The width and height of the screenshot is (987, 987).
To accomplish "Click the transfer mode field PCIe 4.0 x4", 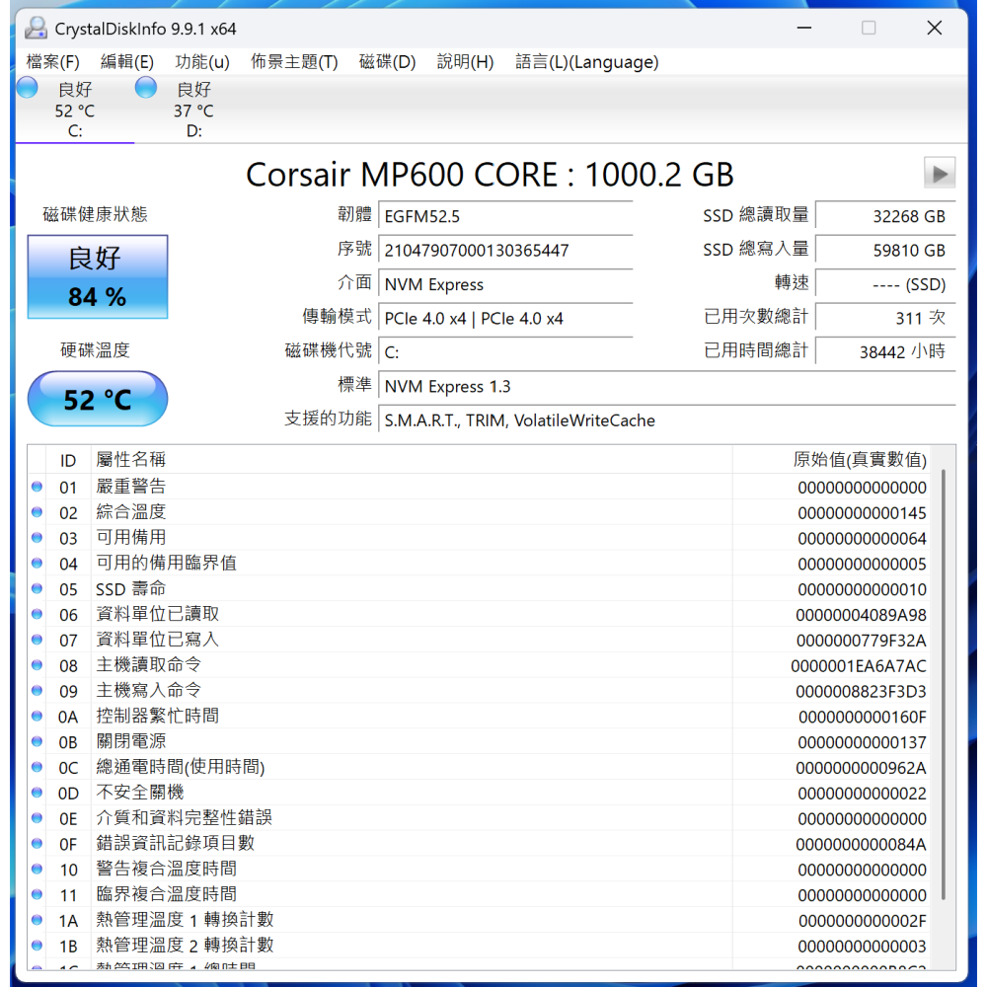I will pyautogui.click(x=505, y=318).
